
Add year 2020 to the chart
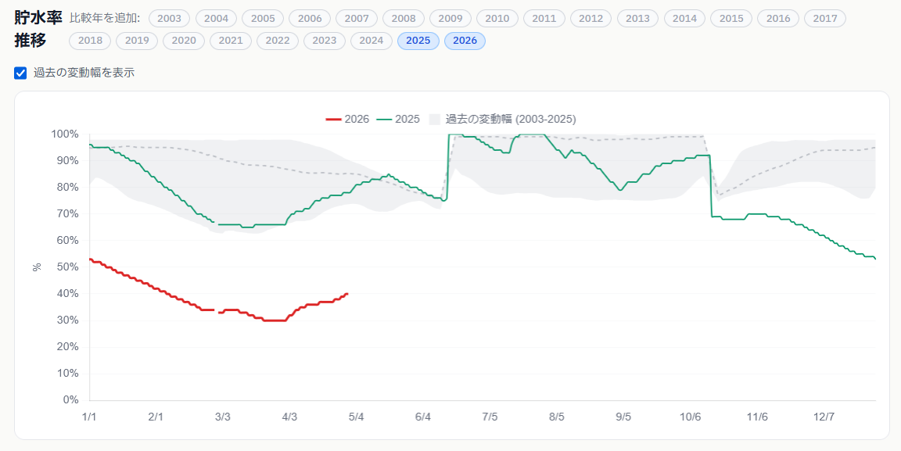click(184, 41)
